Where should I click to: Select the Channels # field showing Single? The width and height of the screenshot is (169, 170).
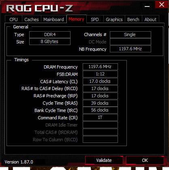[130, 34]
